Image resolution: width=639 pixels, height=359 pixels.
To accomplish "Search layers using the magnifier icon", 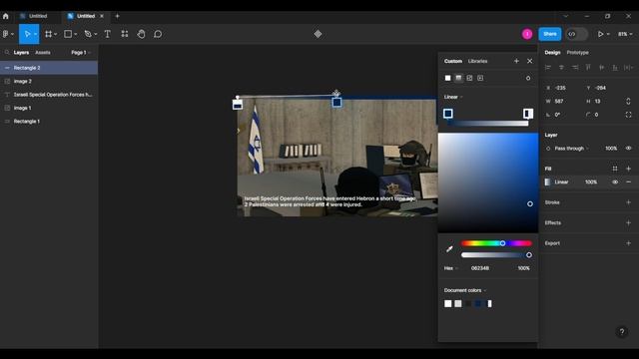I will 7,53.
